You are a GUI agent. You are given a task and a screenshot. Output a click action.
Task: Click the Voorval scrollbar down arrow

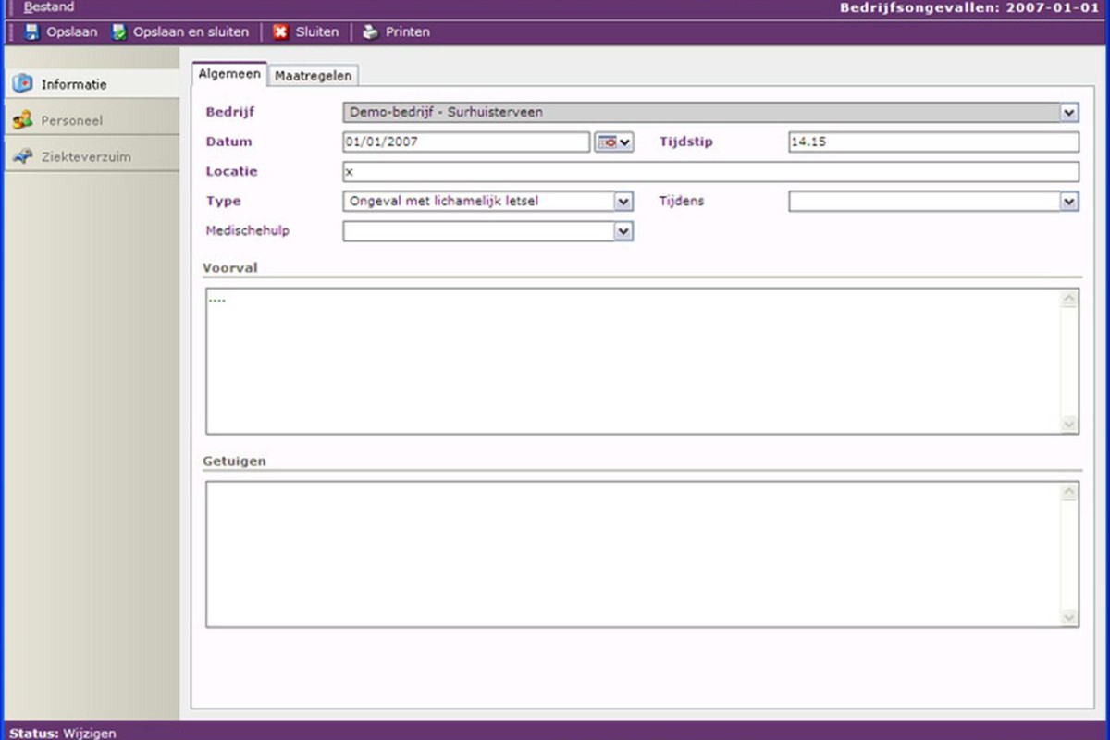[1069, 425]
